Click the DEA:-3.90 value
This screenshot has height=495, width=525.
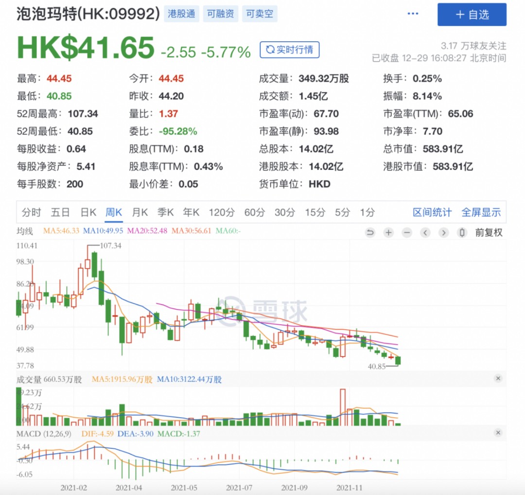135,434
